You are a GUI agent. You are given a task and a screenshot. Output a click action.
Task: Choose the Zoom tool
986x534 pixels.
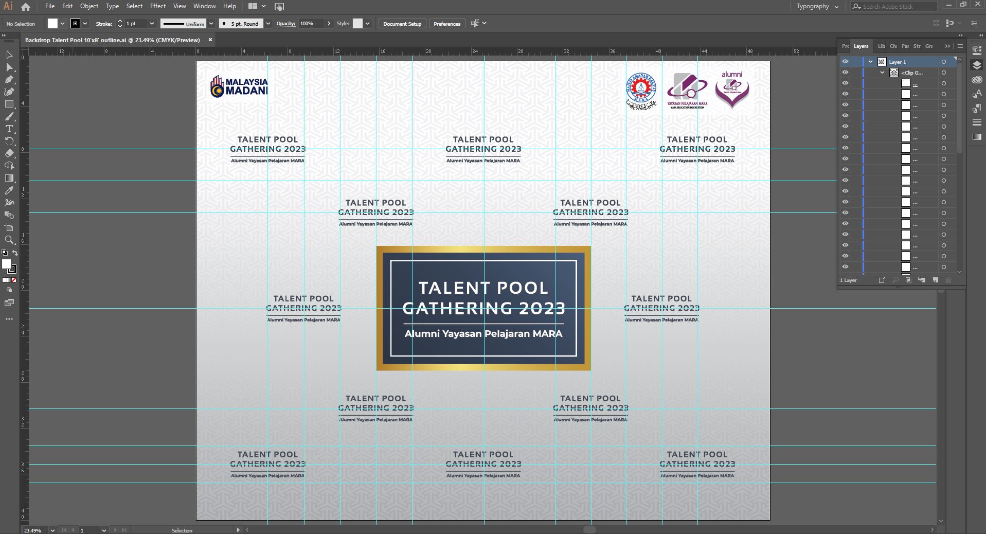click(9, 240)
